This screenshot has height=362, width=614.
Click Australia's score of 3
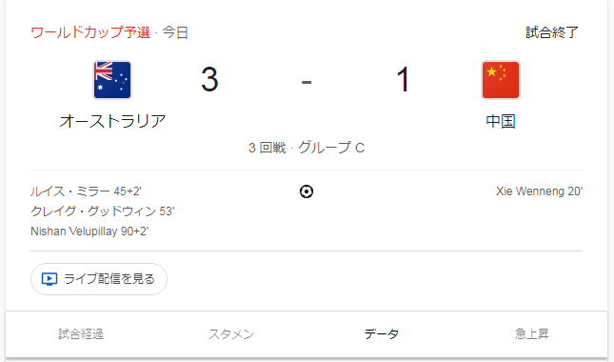209,79
